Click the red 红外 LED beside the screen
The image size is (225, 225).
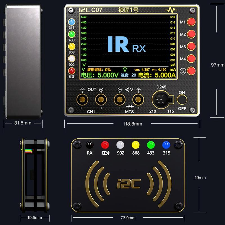72,71
